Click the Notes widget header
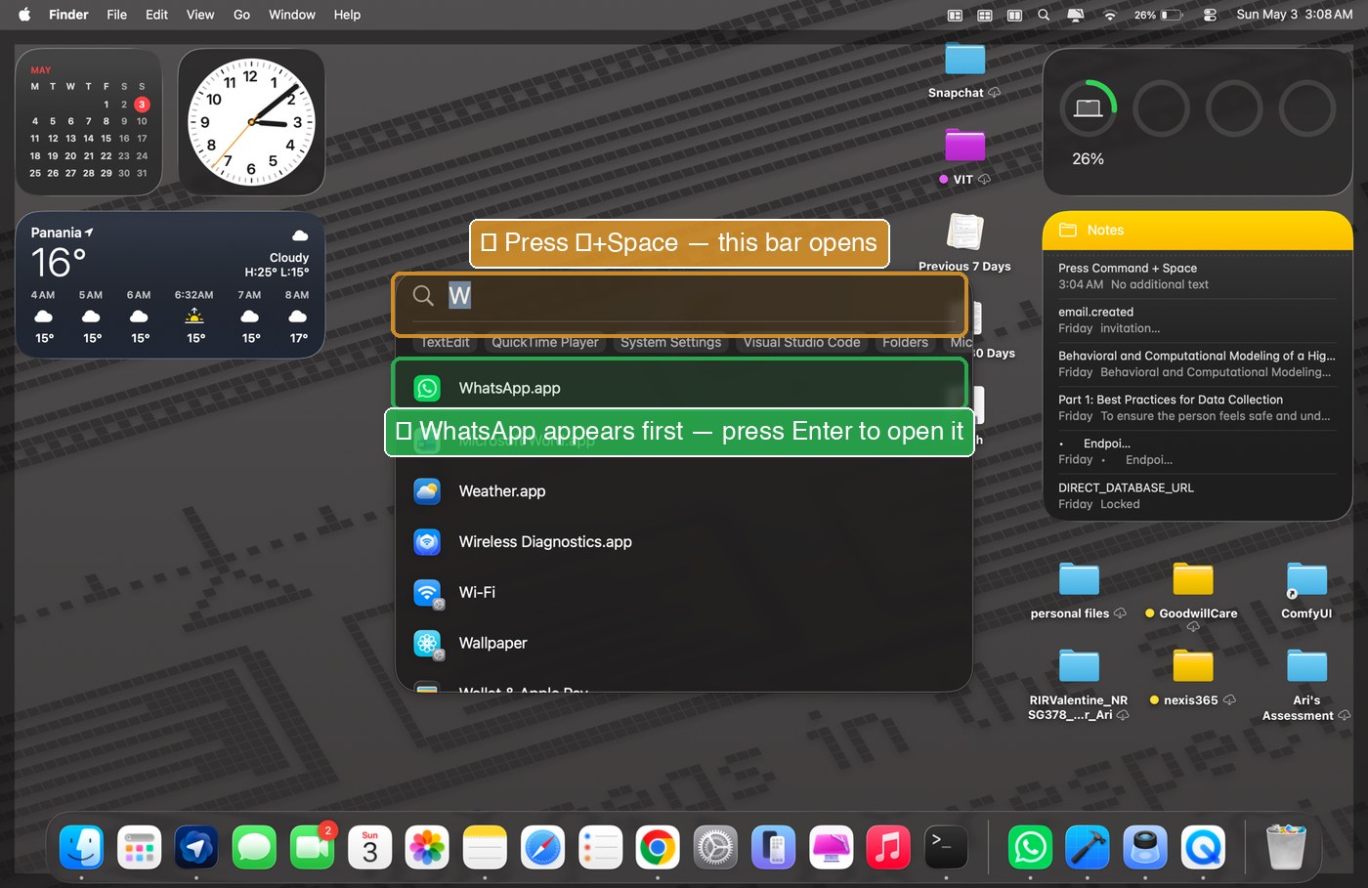 1197,231
